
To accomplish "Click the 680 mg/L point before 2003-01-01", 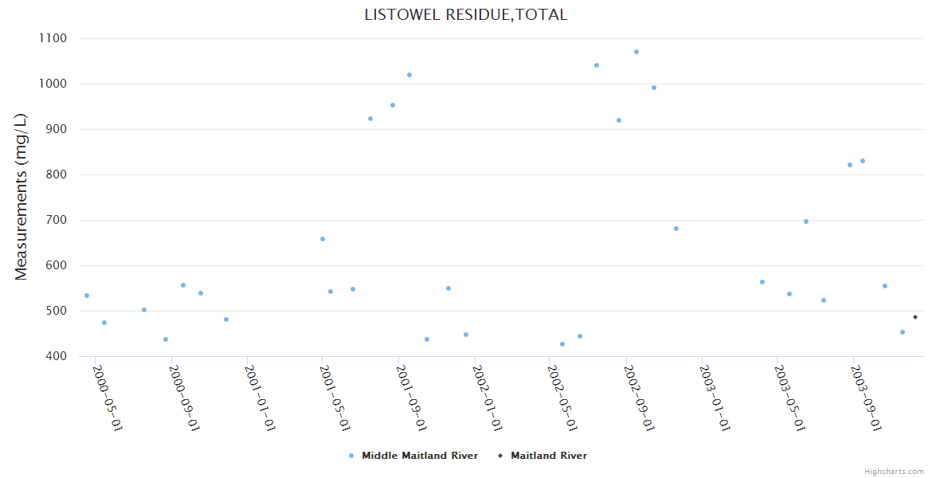I will click(x=676, y=229).
